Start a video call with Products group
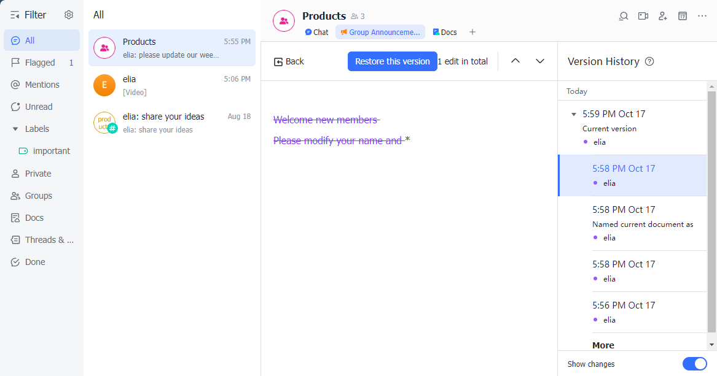Image resolution: width=717 pixels, height=376 pixels. 643,16
